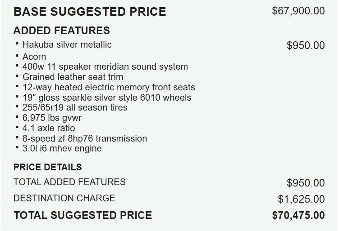Select the 8-speed zf 8hp76 transmission item
The image size is (339, 231).
[x=85, y=138]
